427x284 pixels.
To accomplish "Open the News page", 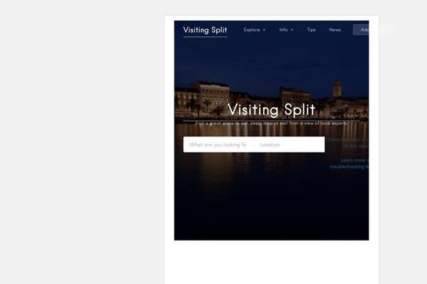I will pyautogui.click(x=335, y=30).
